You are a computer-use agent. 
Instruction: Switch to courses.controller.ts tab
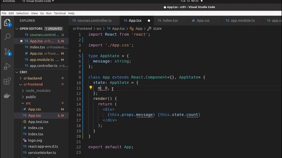94,21
